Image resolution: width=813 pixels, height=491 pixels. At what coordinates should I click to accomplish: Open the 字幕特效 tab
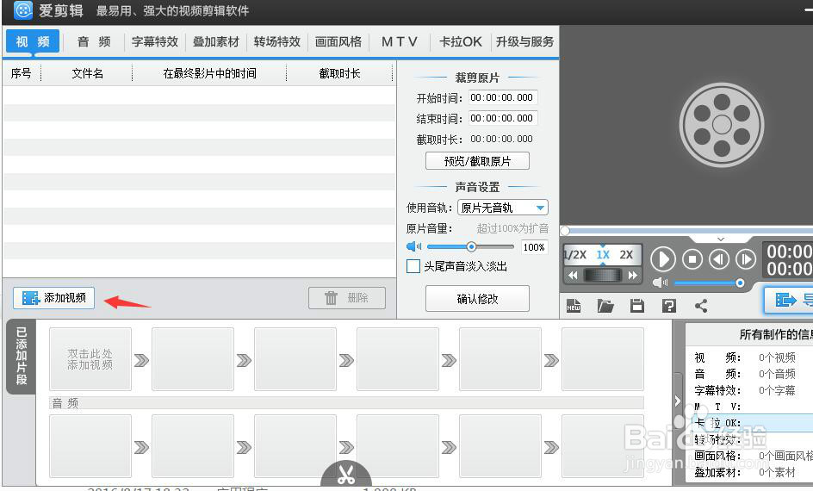coord(155,41)
